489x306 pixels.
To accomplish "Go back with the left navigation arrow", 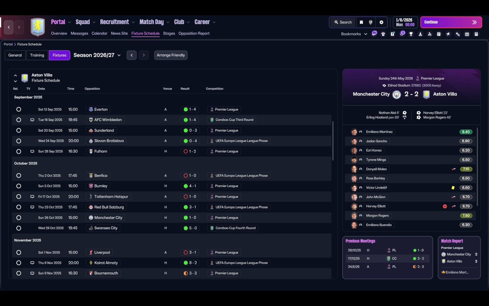I will (9, 27).
